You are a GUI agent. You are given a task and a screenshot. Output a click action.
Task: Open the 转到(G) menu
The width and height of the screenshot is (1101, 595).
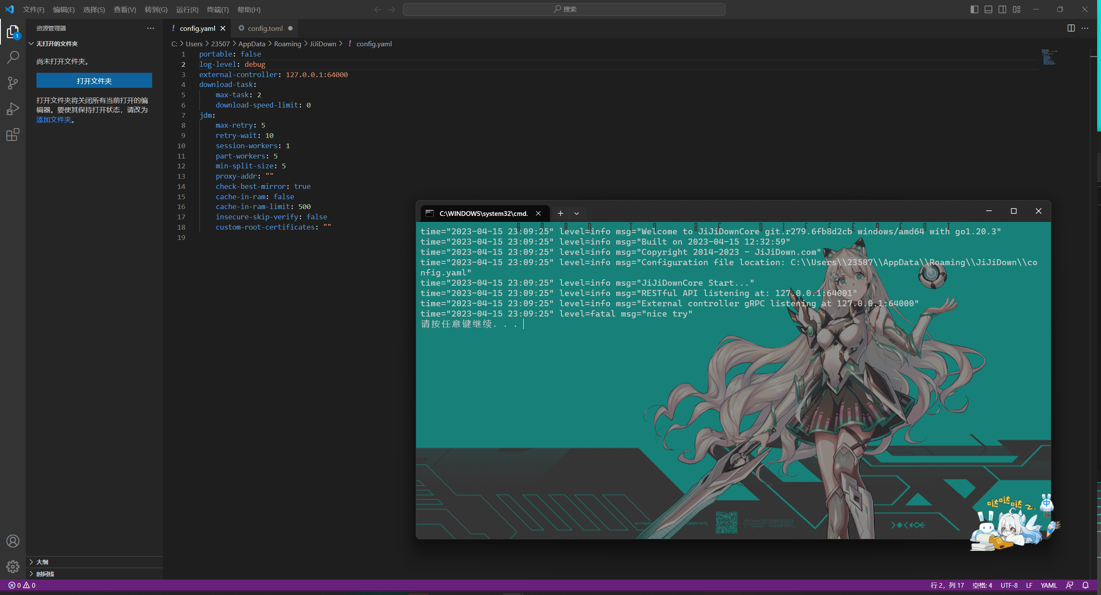pos(156,9)
